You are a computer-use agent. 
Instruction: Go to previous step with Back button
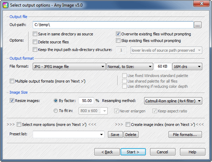107,152
